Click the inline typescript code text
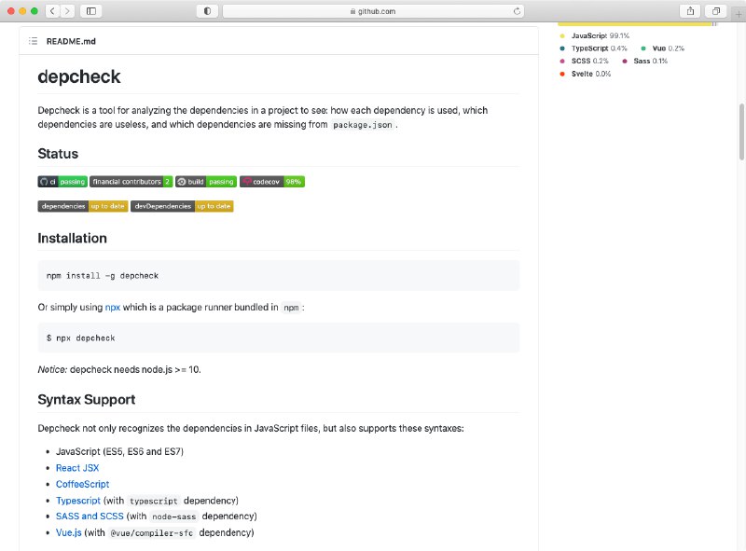 (x=154, y=501)
